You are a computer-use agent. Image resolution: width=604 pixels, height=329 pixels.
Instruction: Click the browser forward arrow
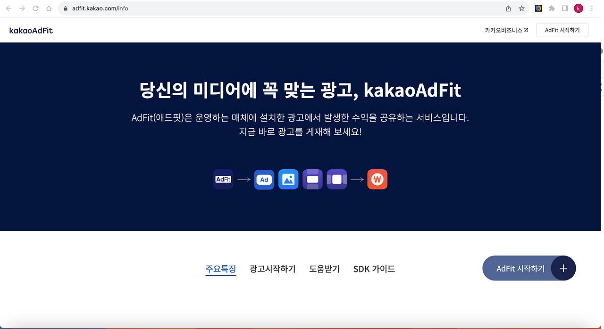point(22,8)
